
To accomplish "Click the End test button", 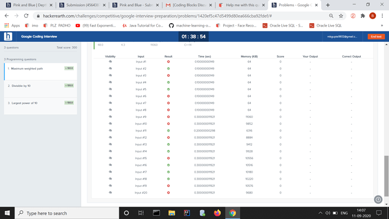I will pyautogui.click(x=376, y=37).
